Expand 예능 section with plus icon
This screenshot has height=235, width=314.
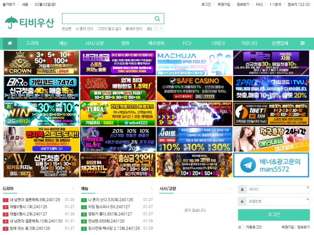point(152,189)
